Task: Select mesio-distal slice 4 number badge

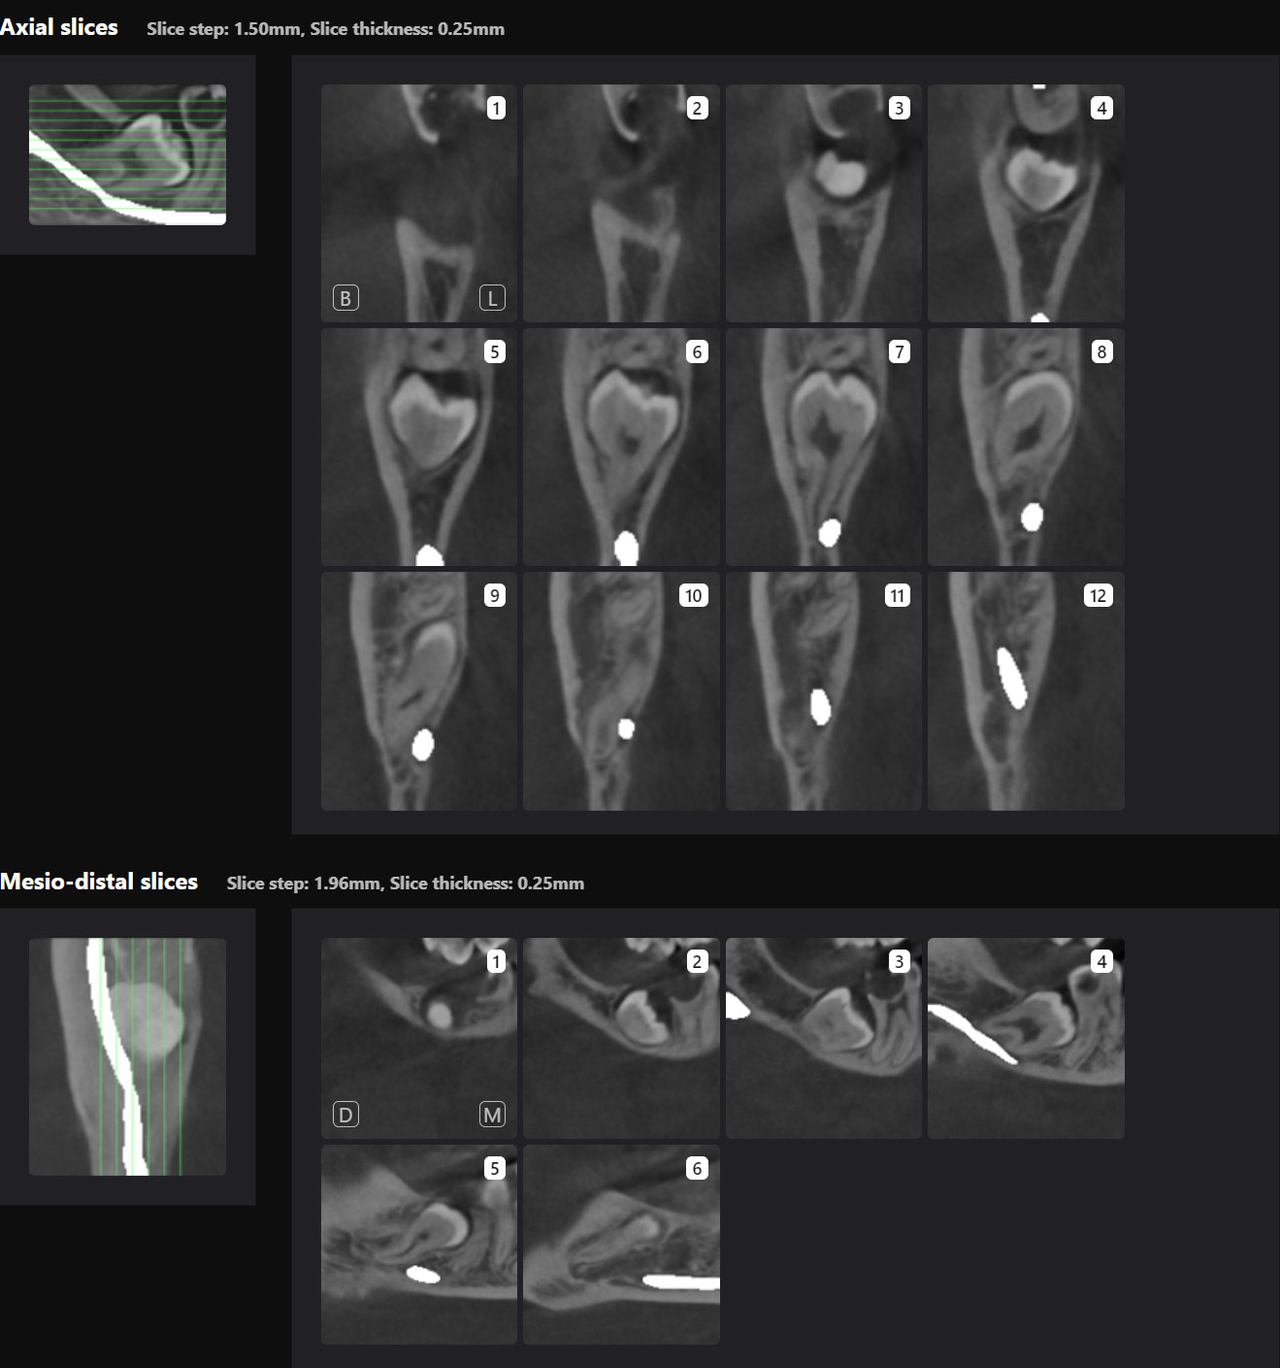Action: [x=1102, y=960]
